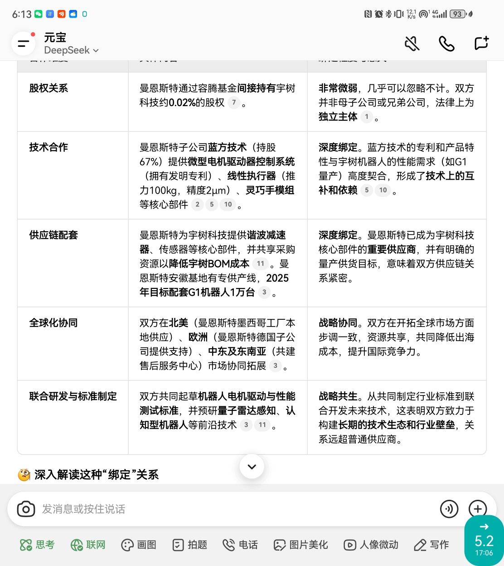The width and height of the screenshot is (504, 566).
Task: Open the hamburger side menu
Action: tap(24, 44)
